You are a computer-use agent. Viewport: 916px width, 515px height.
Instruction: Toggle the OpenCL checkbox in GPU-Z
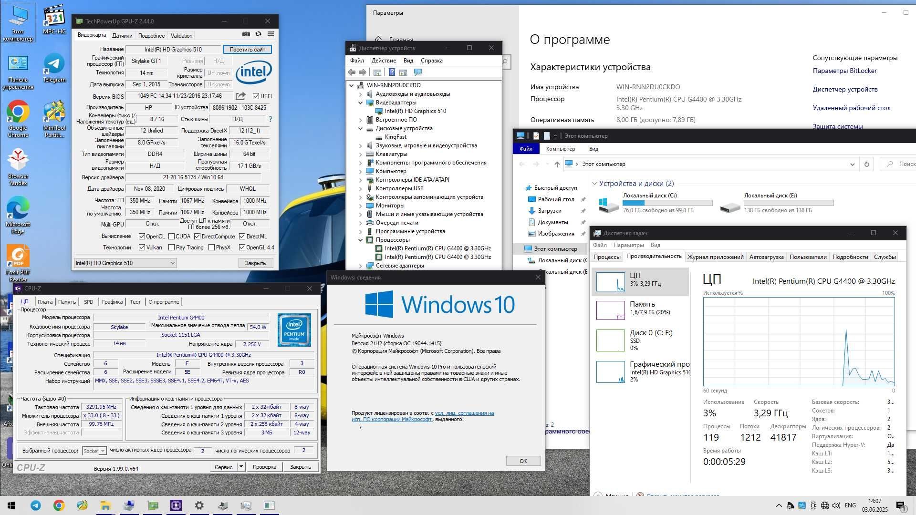(142, 237)
